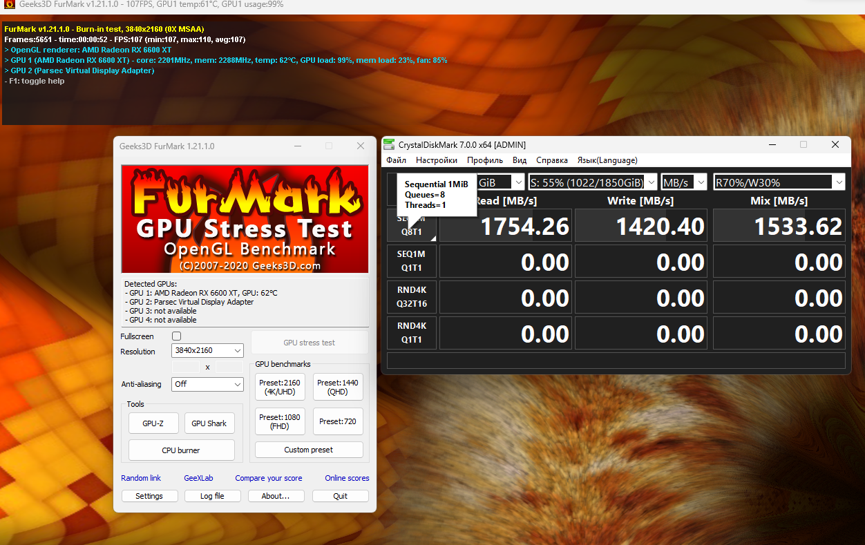Toggle the Fullscreen checkbox in FurMark
Image resolution: width=865 pixels, height=545 pixels.
tap(176, 336)
